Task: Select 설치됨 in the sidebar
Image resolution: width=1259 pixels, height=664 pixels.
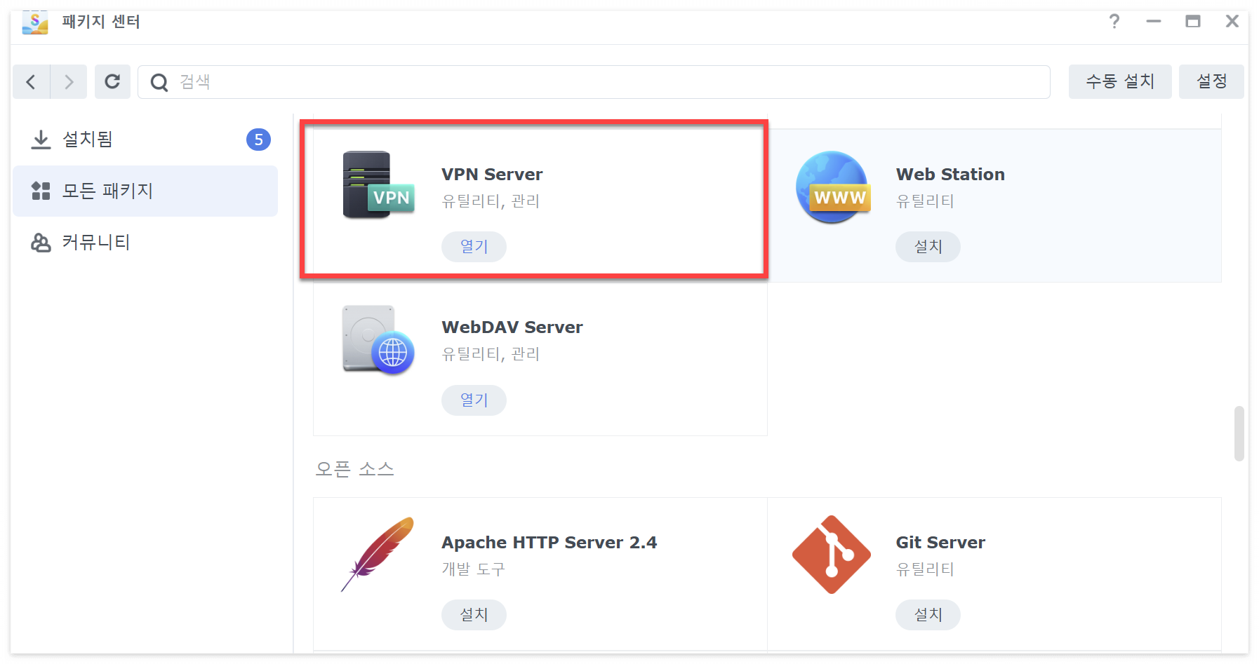Action: pyautogui.click(x=145, y=140)
